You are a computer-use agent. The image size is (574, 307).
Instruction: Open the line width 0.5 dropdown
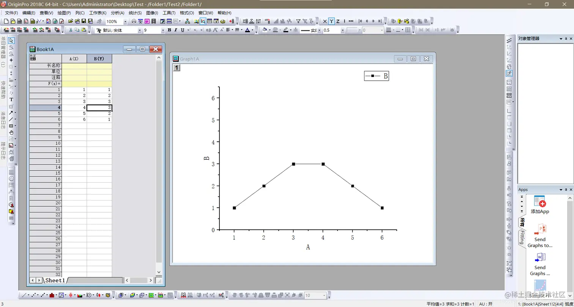(x=342, y=30)
